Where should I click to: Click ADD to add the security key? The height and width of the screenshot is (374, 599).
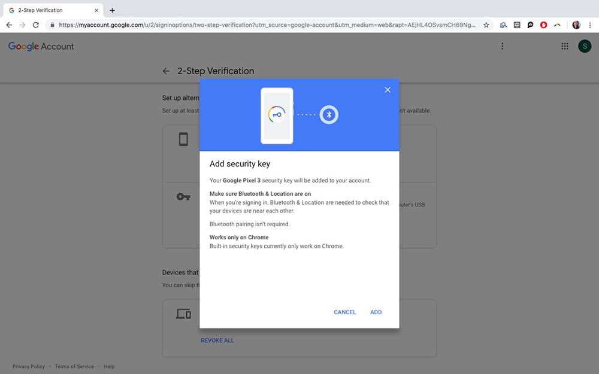point(376,312)
